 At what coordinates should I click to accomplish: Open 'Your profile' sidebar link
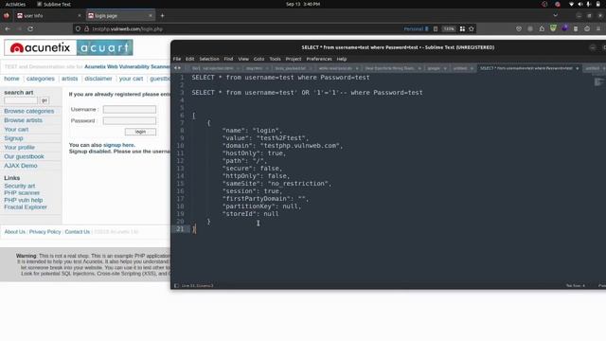point(19,148)
